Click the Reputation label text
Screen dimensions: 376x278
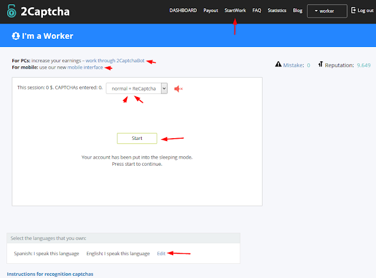tap(340, 65)
